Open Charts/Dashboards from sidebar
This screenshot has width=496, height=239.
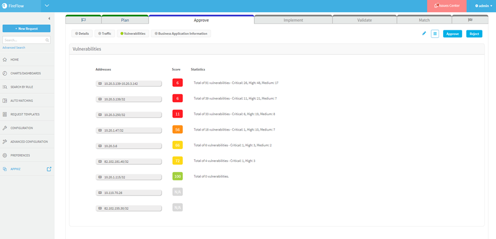click(25, 73)
